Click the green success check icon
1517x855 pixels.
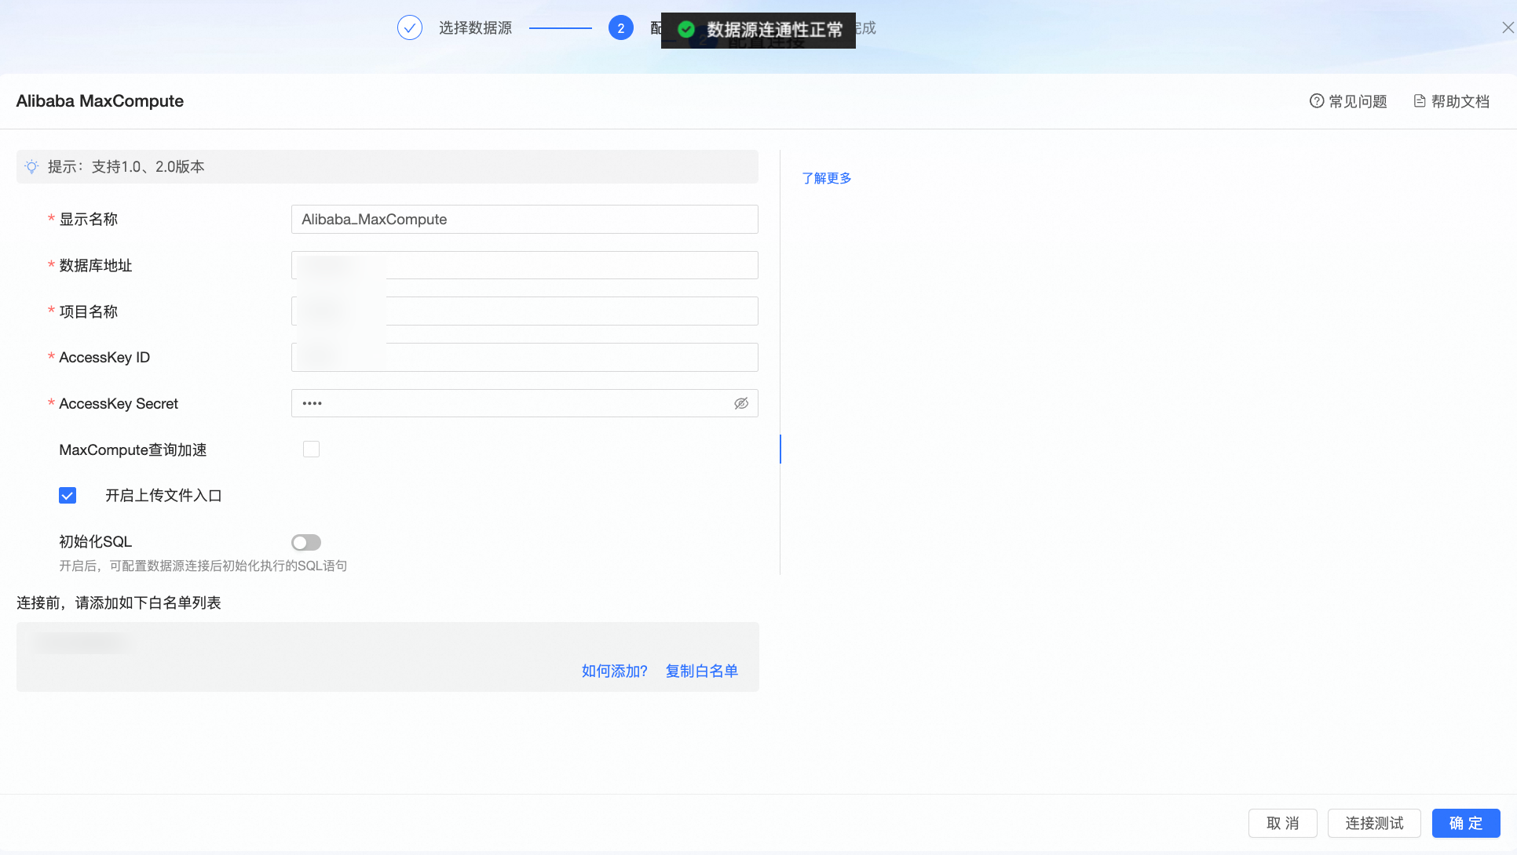pos(686,30)
